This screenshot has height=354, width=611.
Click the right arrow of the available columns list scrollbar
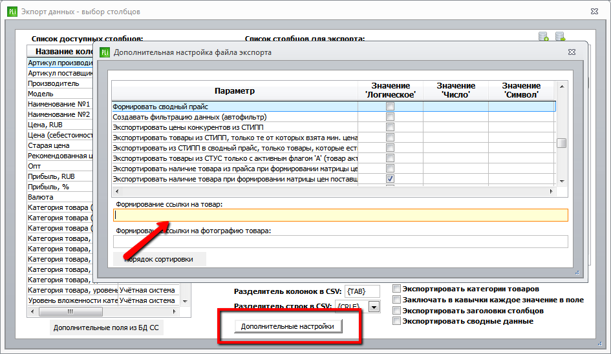point(174,311)
